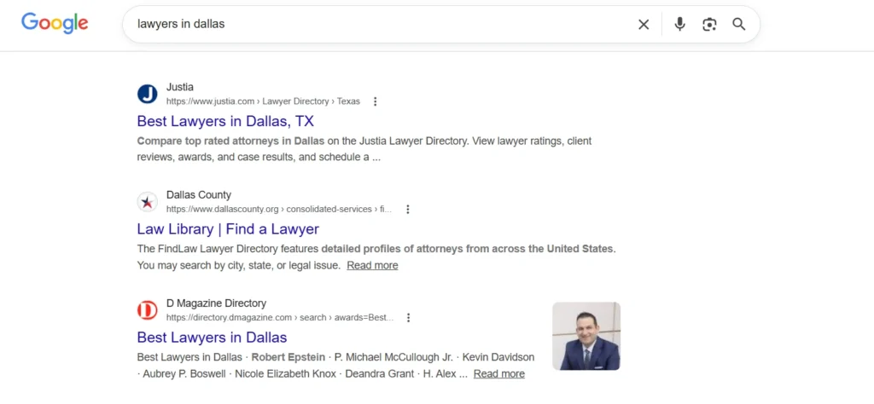Click 'Read more' in the D Magazine snippet

pyautogui.click(x=498, y=374)
